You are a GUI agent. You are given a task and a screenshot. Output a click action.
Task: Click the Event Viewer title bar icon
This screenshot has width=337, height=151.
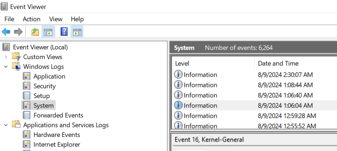(x=4, y=6)
